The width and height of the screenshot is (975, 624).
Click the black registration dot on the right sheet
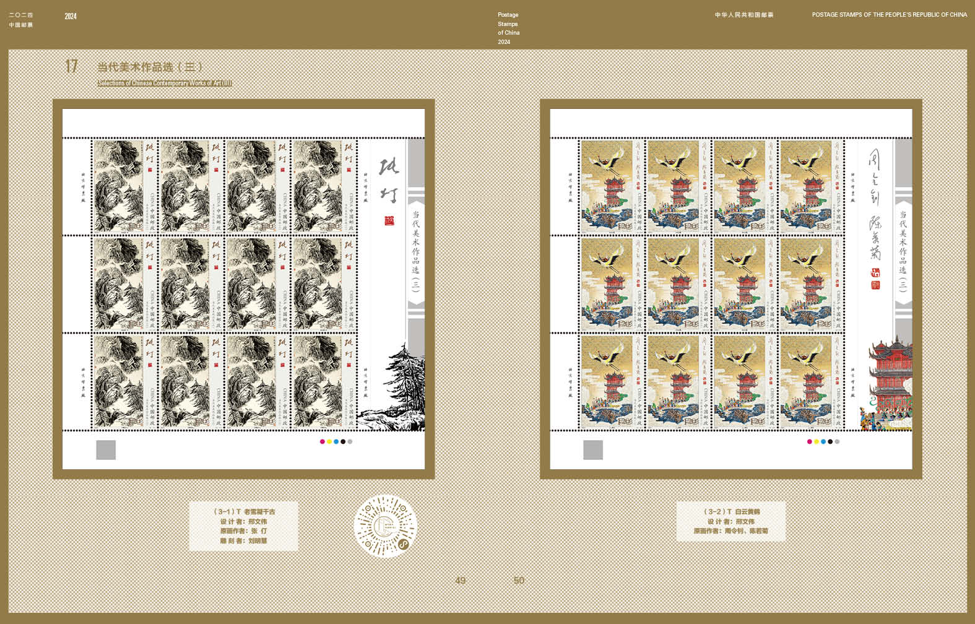[830, 442]
